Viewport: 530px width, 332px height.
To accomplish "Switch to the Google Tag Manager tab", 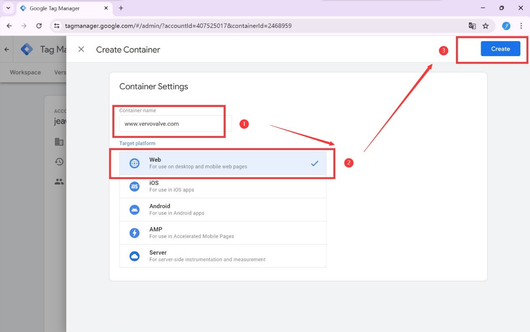I will (64, 8).
